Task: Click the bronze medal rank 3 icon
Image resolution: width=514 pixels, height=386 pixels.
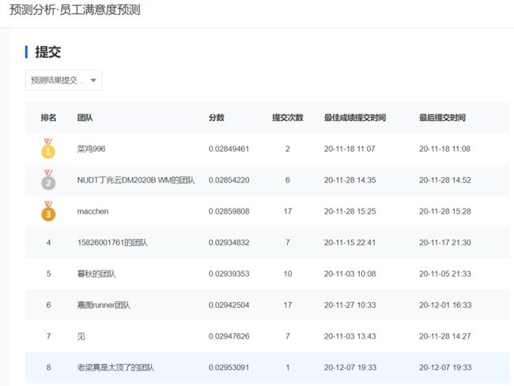Action: click(x=48, y=211)
